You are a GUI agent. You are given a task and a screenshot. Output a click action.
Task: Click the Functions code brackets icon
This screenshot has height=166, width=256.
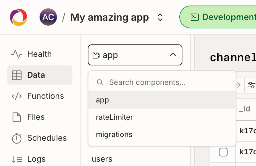(17, 96)
